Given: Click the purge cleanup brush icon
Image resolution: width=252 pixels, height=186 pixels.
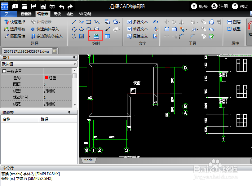Looking at the screenshot, I should (x=182, y=29).
